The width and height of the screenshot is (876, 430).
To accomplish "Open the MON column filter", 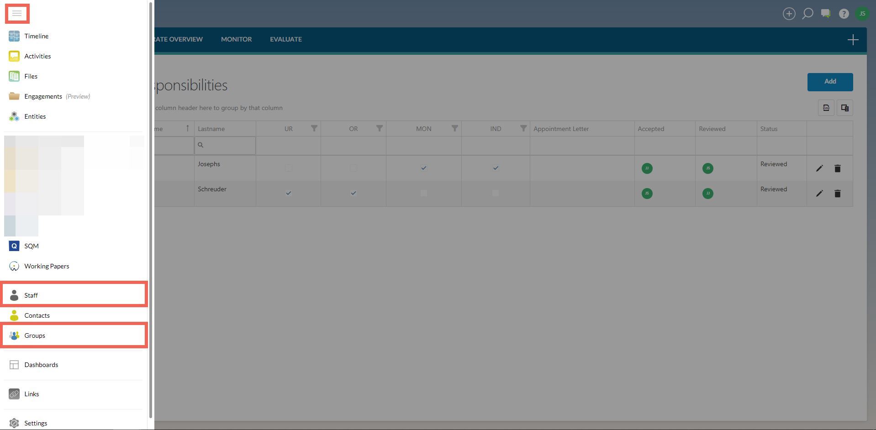I will tap(454, 129).
